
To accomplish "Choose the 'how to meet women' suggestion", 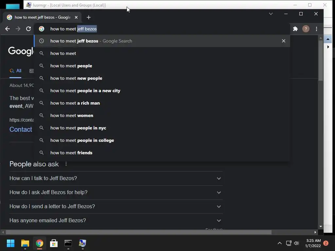I will click(x=162, y=115).
